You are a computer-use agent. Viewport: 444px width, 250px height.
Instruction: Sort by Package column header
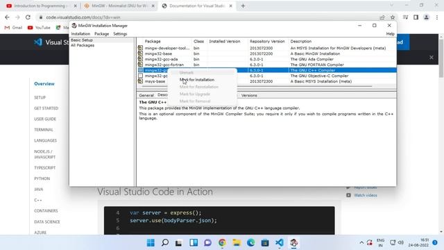click(x=153, y=42)
